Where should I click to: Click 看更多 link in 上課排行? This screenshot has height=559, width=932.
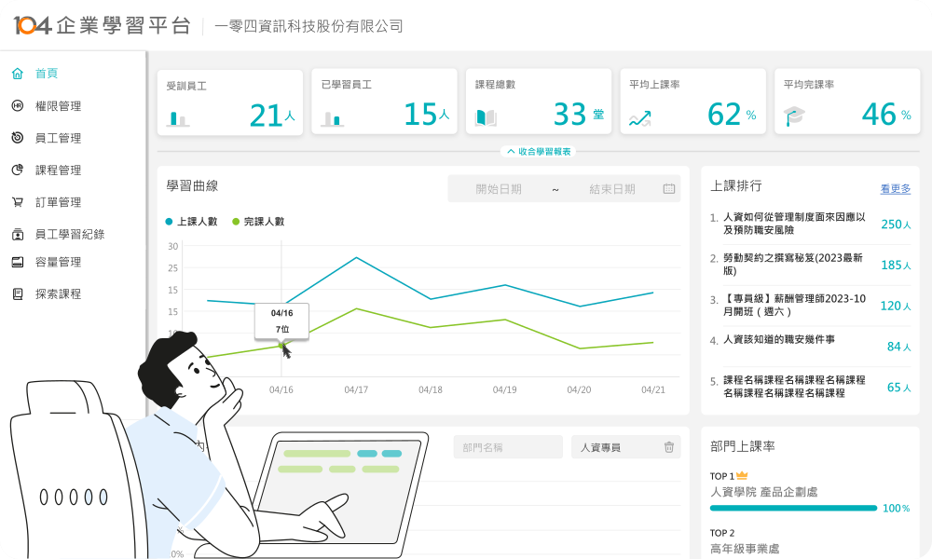click(895, 189)
